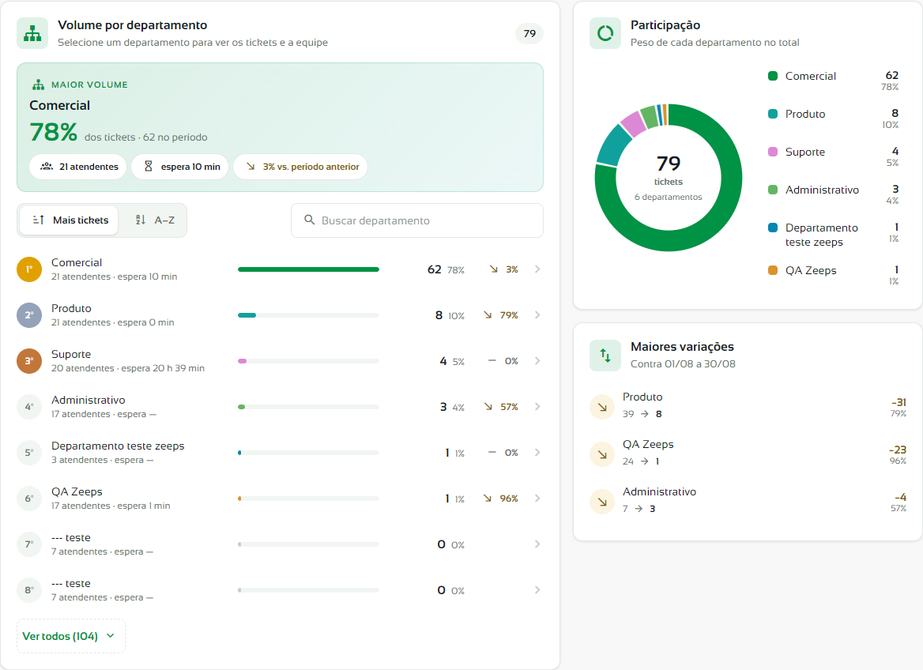Click the donut icon next to Participação
Image resolution: width=923 pixels, height=670 pixels.
(605, 33)
